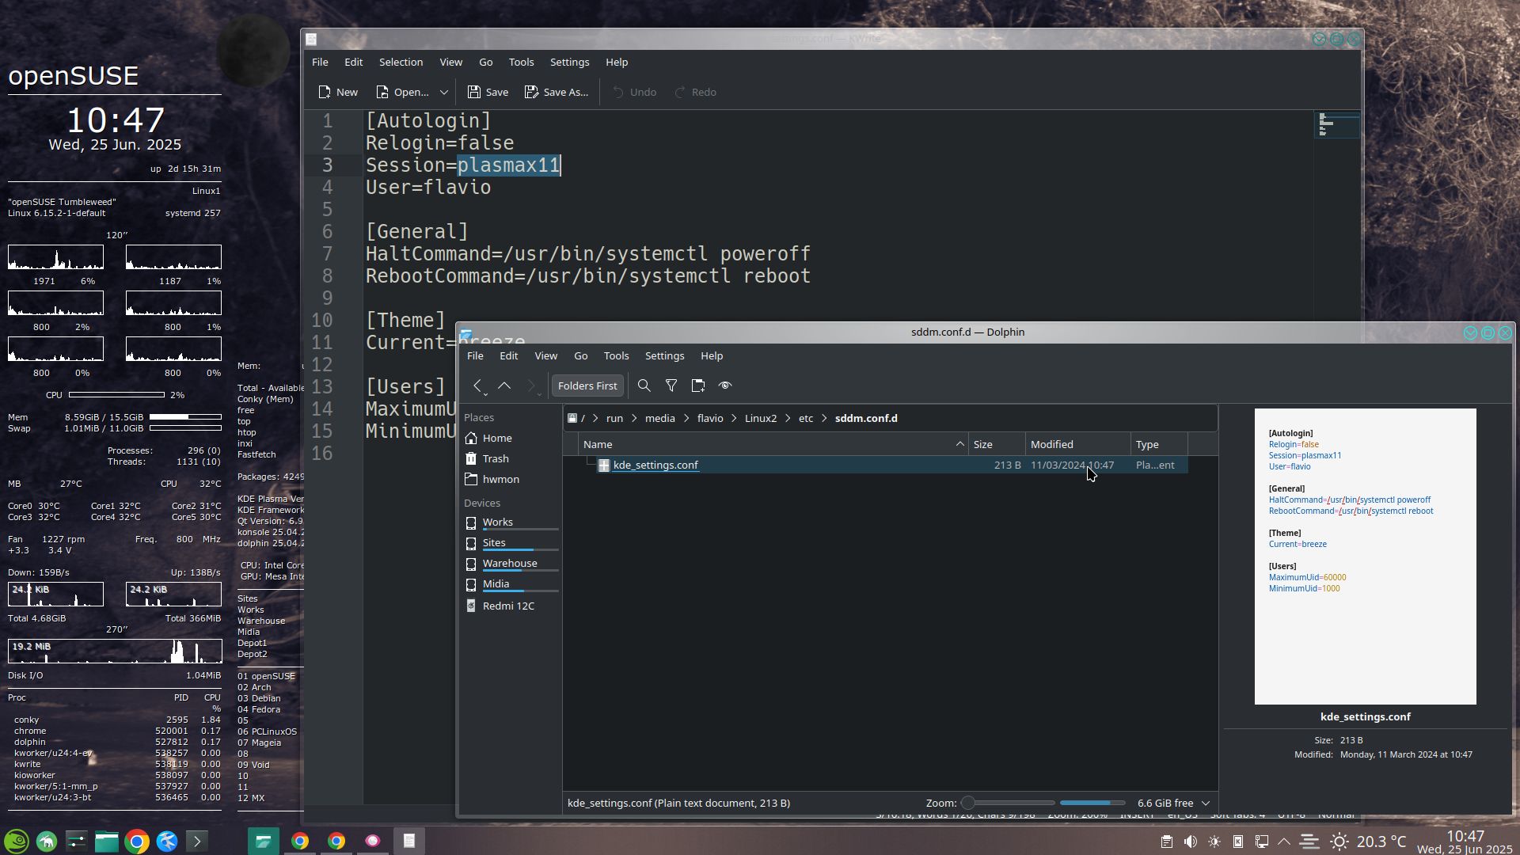Viewport: 1520px width, 855px height.
Task: Click 'run' in Dolphin breadcrumb path
Action: coord(614,418)
